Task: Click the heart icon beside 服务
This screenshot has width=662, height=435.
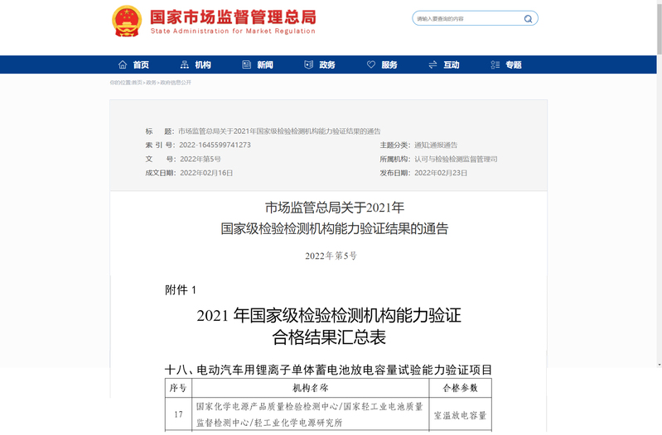Action: pyautogui.click(x=371, y=65)
